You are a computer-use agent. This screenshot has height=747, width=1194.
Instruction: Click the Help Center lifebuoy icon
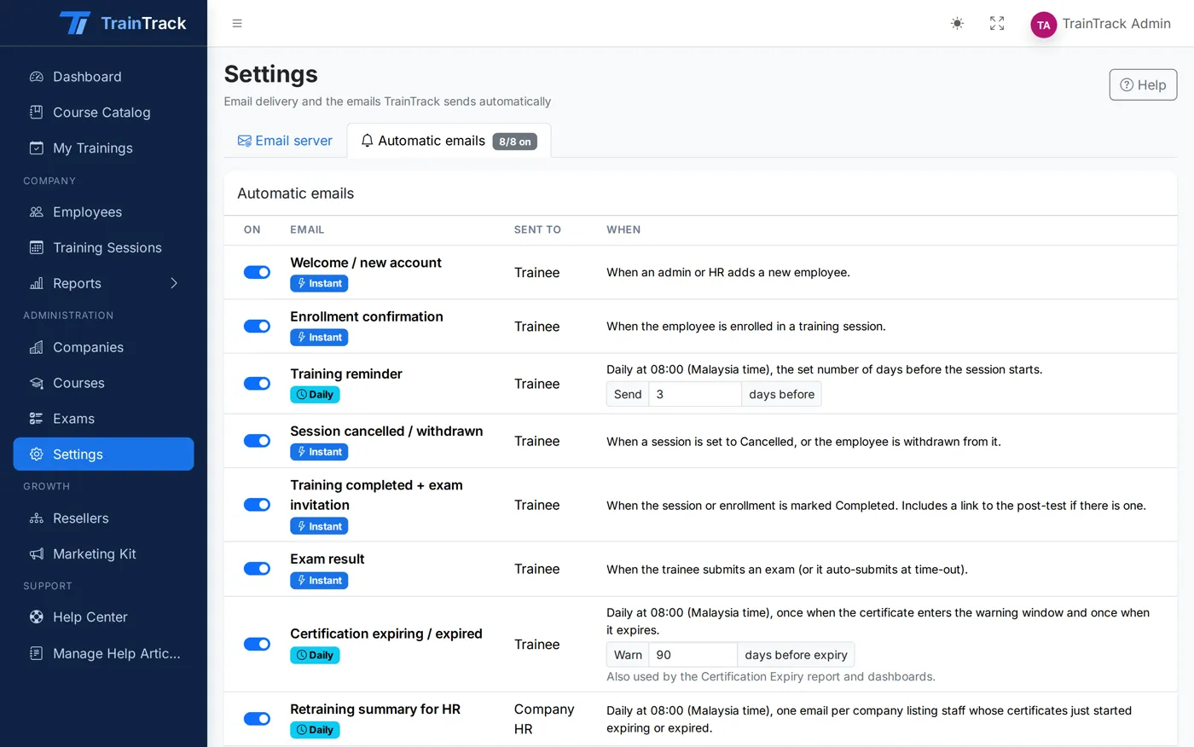pos(37,617)
